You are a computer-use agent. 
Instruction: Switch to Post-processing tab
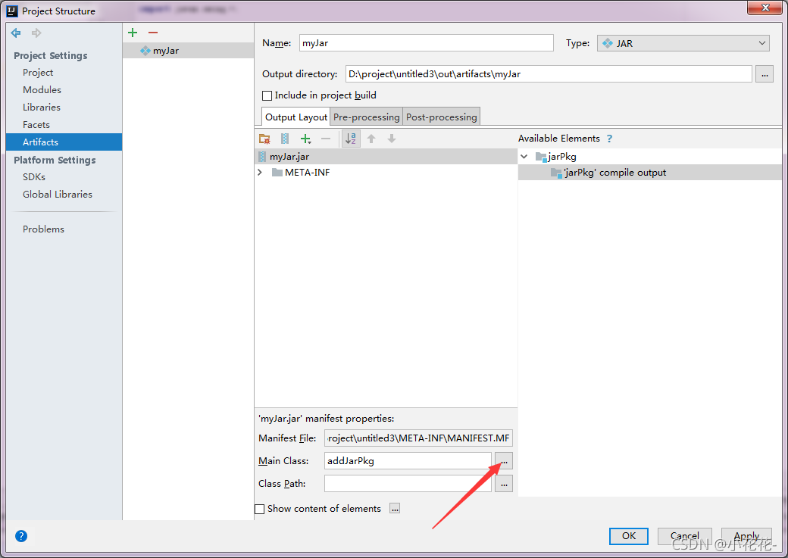coord(441,117)
